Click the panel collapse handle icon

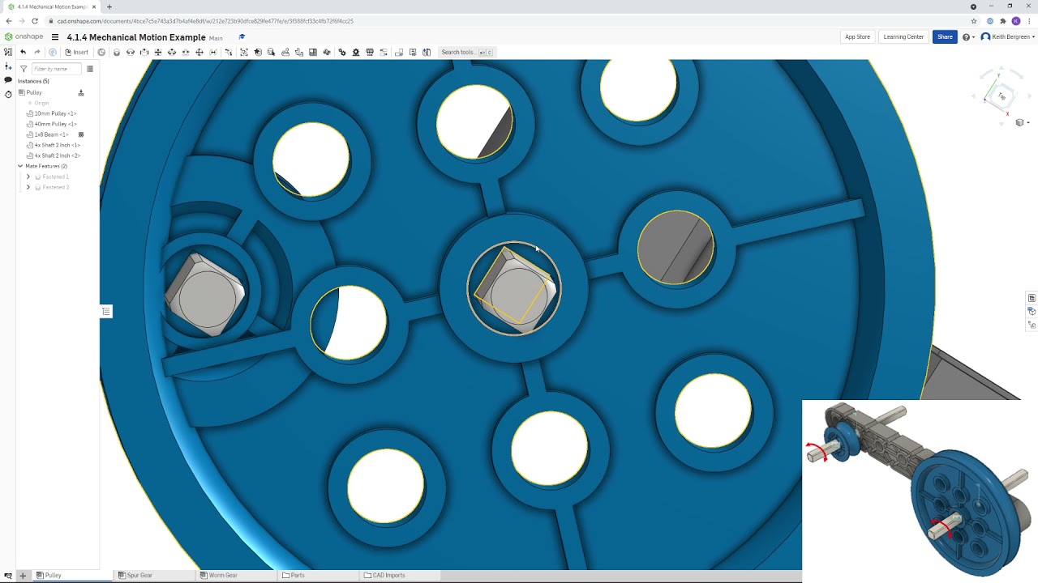tap(106, 312)
